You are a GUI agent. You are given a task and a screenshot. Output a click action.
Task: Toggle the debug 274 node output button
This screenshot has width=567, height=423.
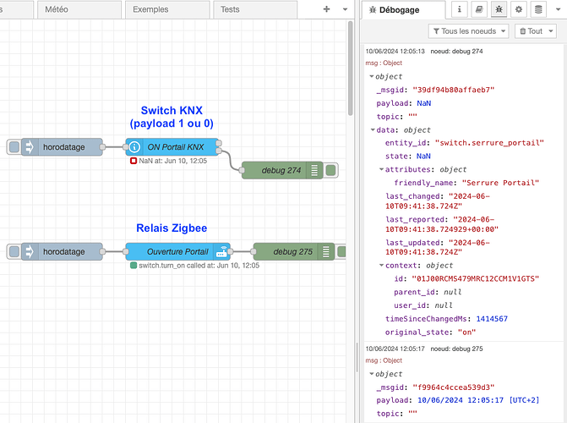(331, 170)
